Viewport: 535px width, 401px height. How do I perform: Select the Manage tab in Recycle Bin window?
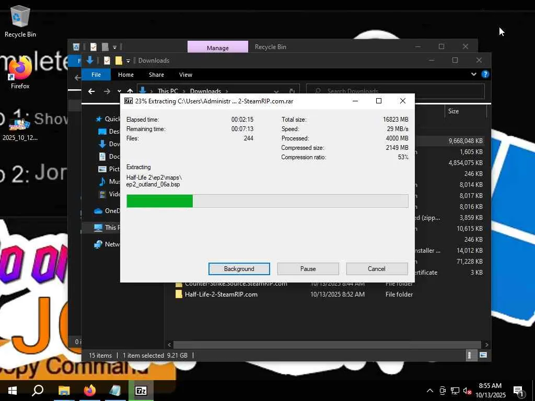[218, 48]
